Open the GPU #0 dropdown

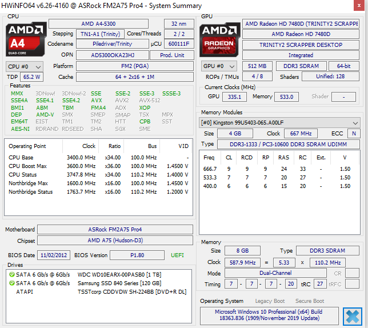point(219,66)
